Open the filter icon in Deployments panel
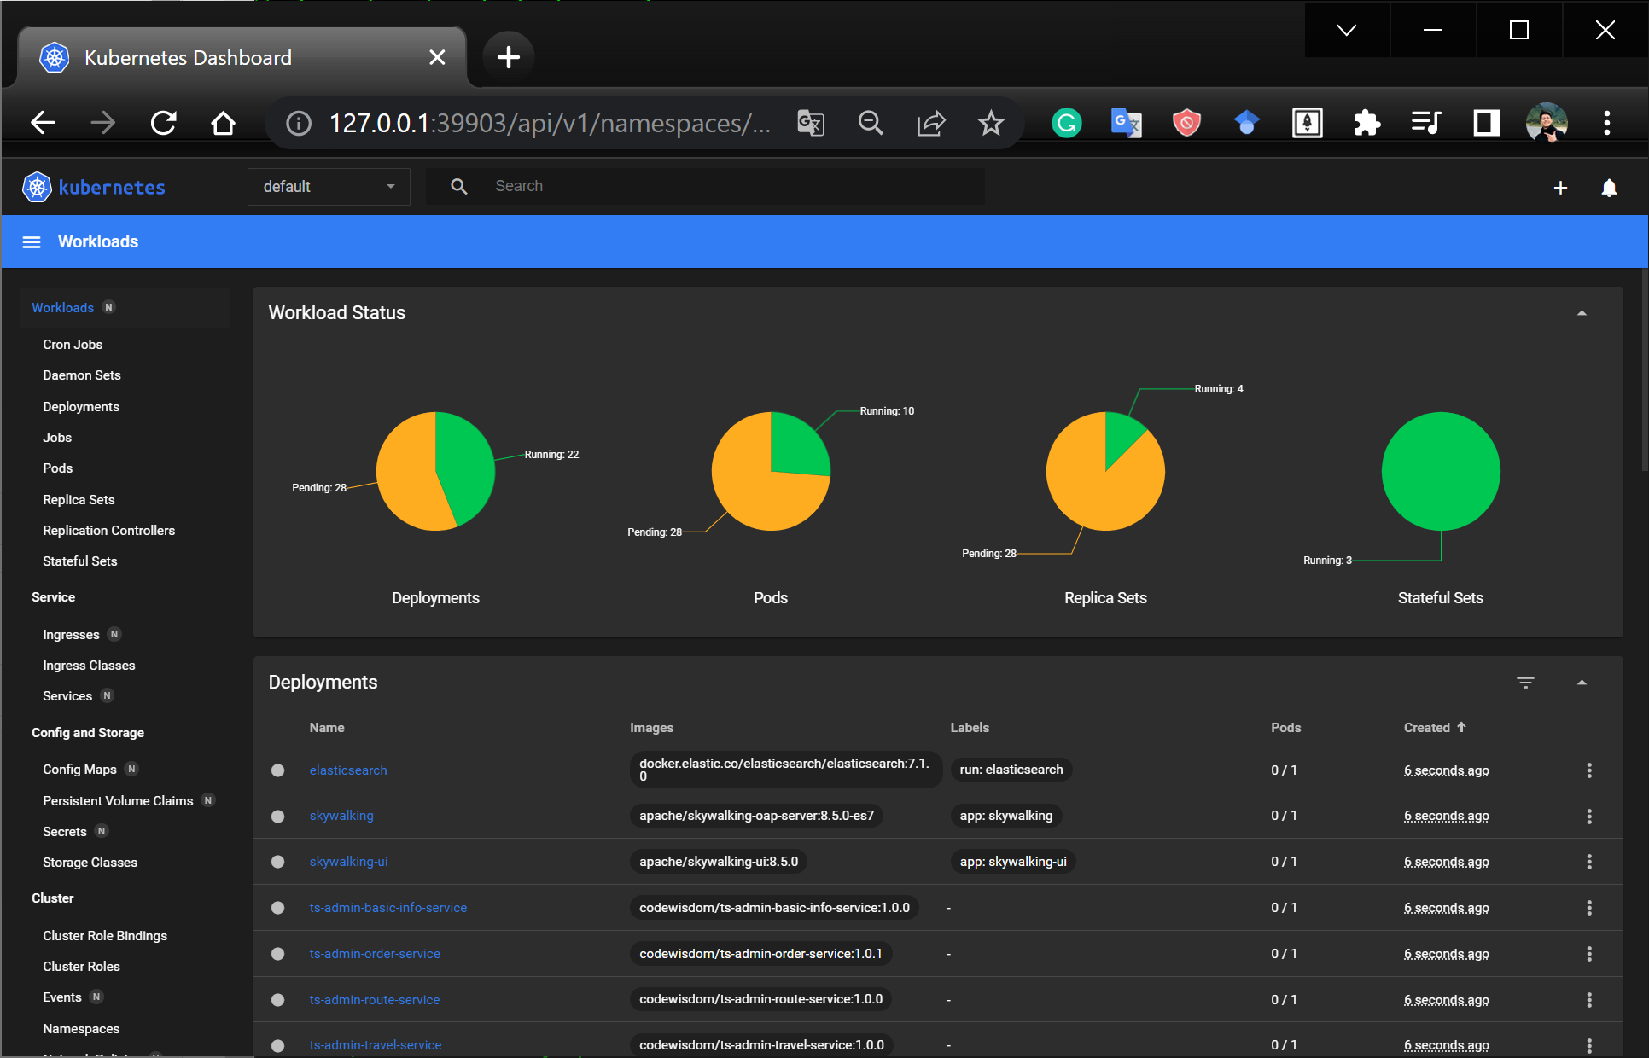Image resolution: width=1649 pixels, height=1058 pixels. point(1526,682)
